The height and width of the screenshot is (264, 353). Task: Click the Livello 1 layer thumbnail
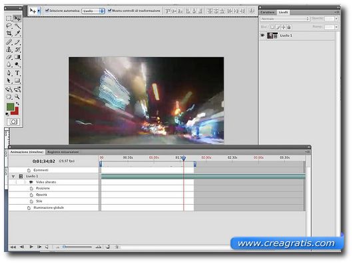272,35
